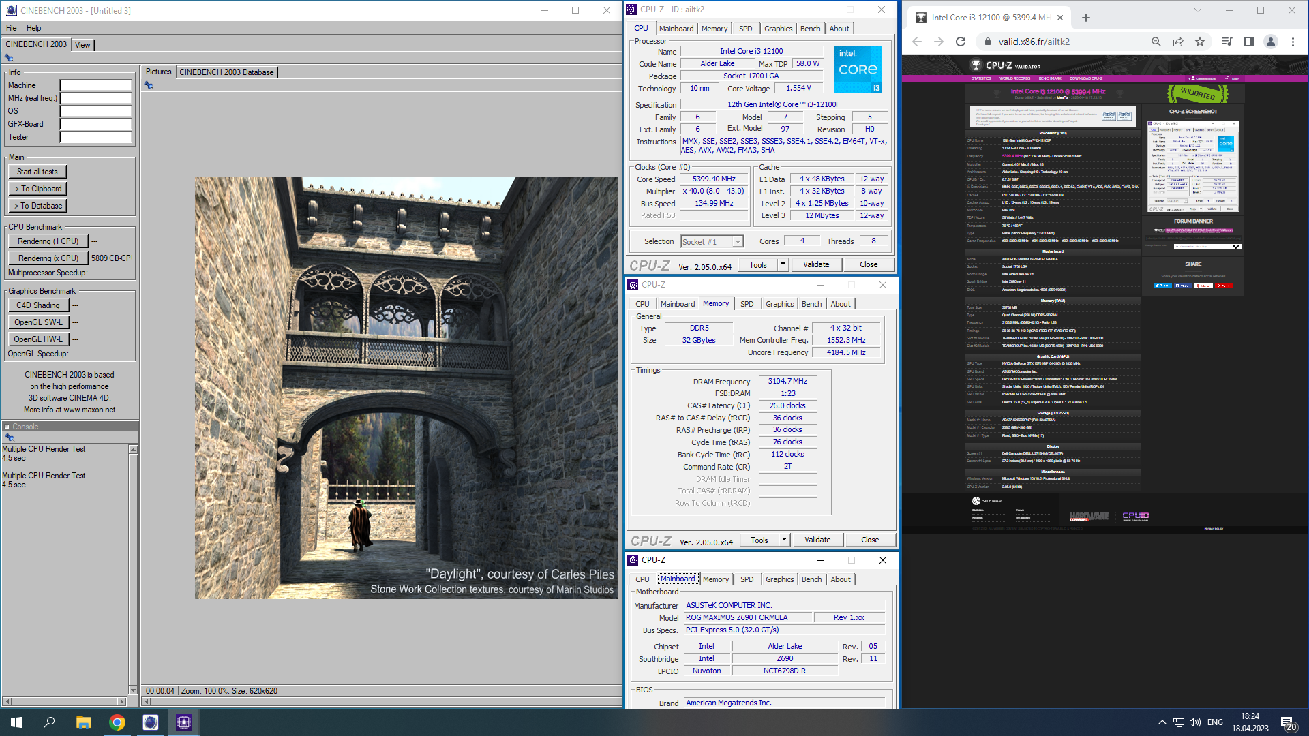This screenshot has height=736, width=1309.
Task: Run OpenGL SW-L benchmark
Action: click(38, 322)
